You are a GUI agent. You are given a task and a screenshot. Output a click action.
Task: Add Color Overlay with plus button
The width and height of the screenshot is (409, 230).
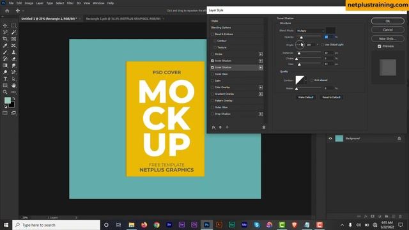click(x=261, y=88)
